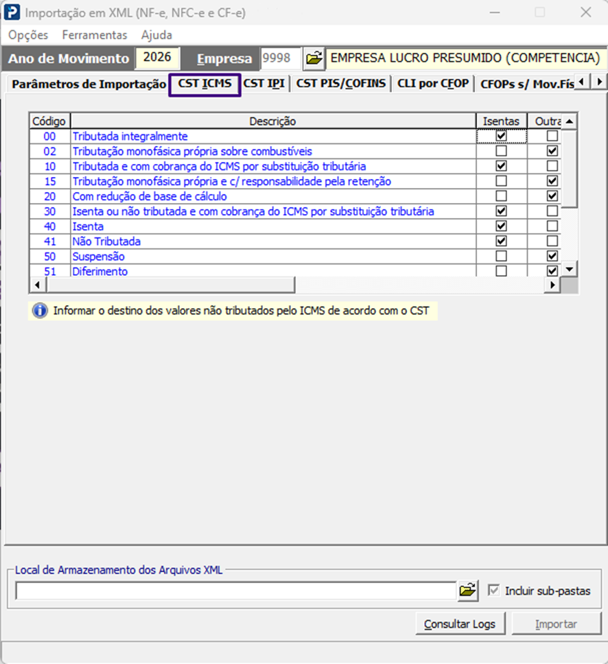Close the Importação em XML window

586,12
